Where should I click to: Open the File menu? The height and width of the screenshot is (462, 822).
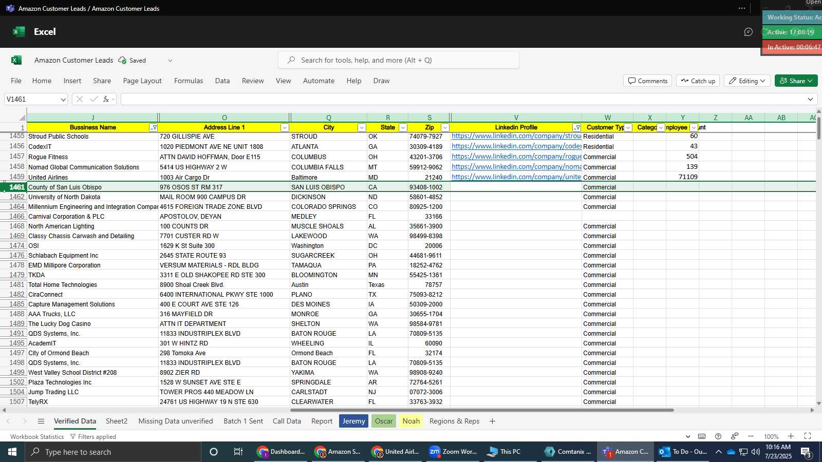pyautogui.click(x=16, y=81)
